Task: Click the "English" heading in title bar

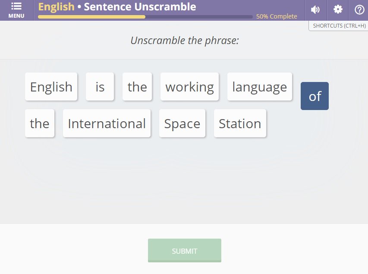Action: pyautogui.click(x=57, y=7)
